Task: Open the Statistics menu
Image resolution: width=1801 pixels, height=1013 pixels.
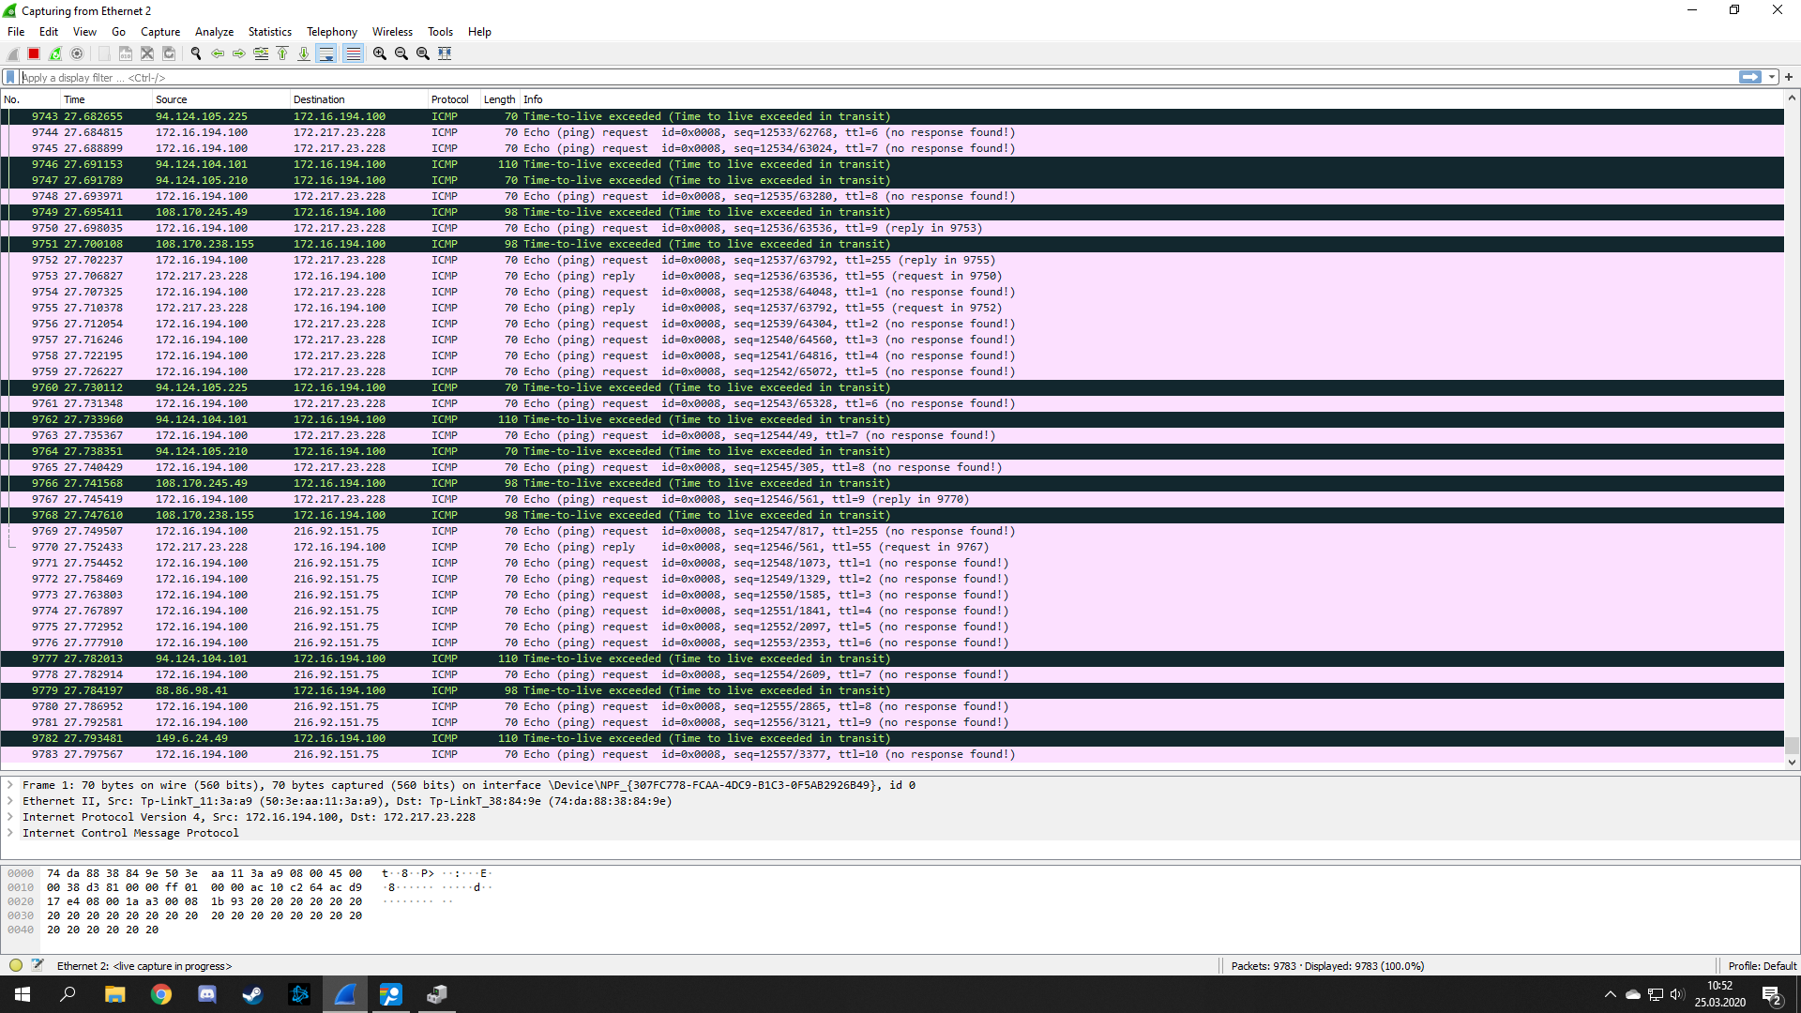Action: pos(269,31)
